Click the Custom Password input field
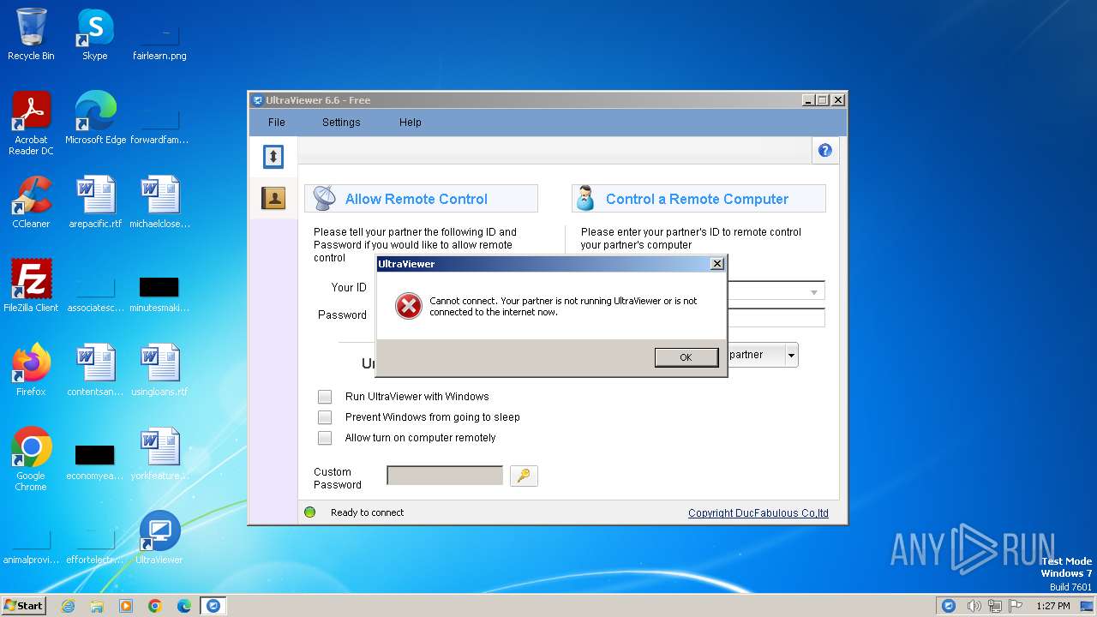Screen dimensions: 1097x617 click(445, 476)
